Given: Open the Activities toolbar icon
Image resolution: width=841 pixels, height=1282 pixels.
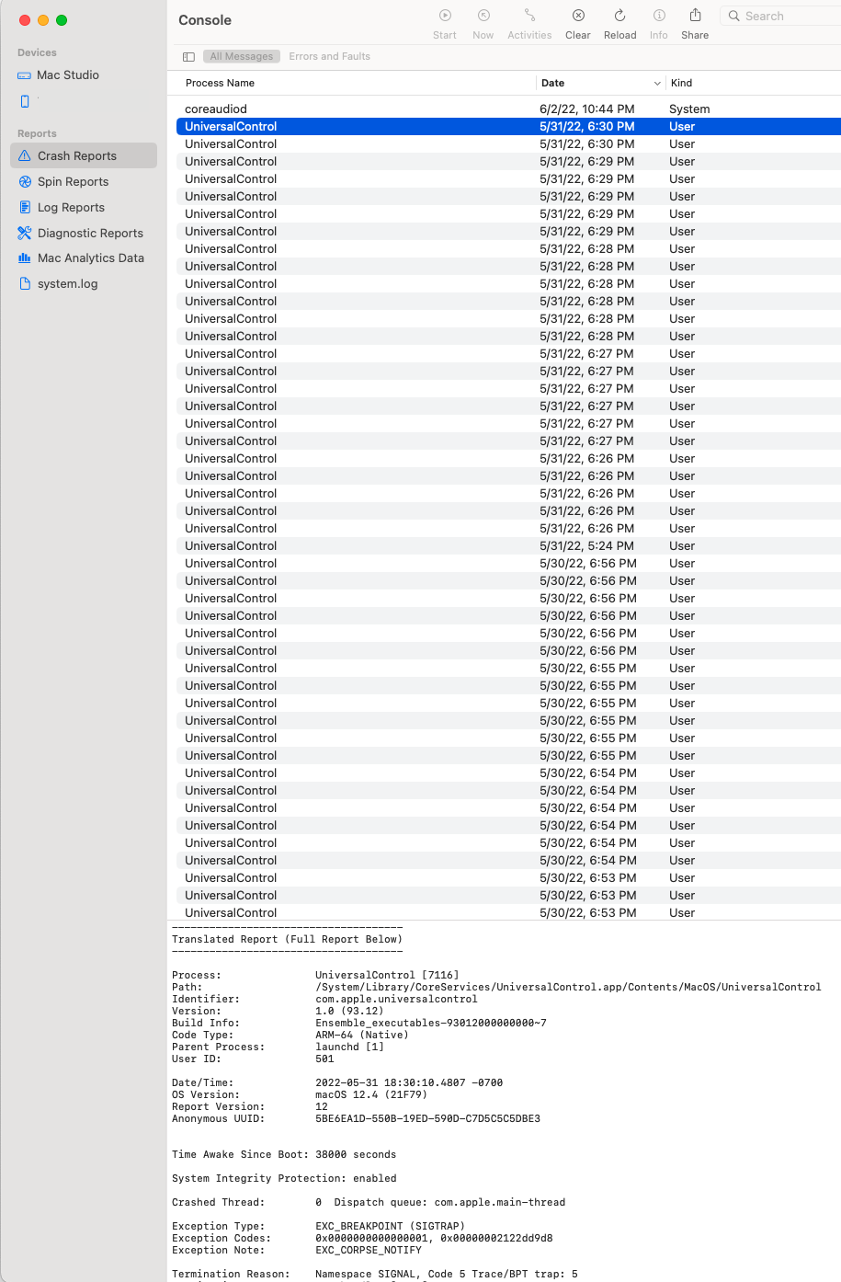Looking at the screenshot, I should (529, 16).
